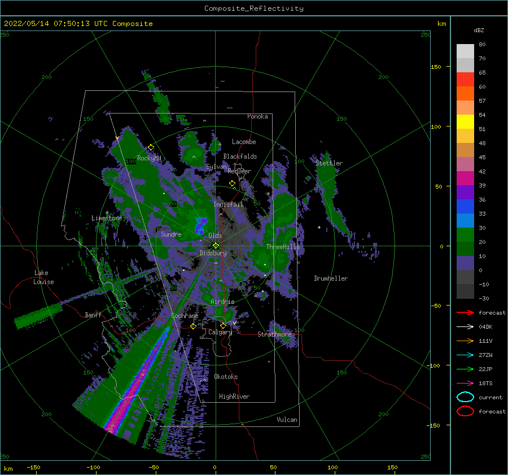
Task: Click the Lacombe town label
Action: coord(244,142)
